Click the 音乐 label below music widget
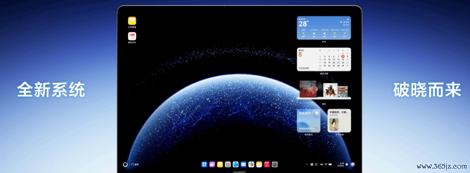This screenshot has width=470, height=173. tap(324, 104)
